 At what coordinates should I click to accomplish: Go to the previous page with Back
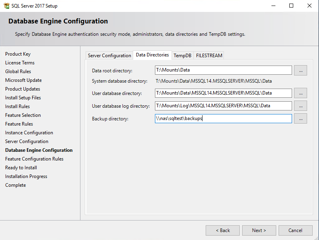pos(223,230)
